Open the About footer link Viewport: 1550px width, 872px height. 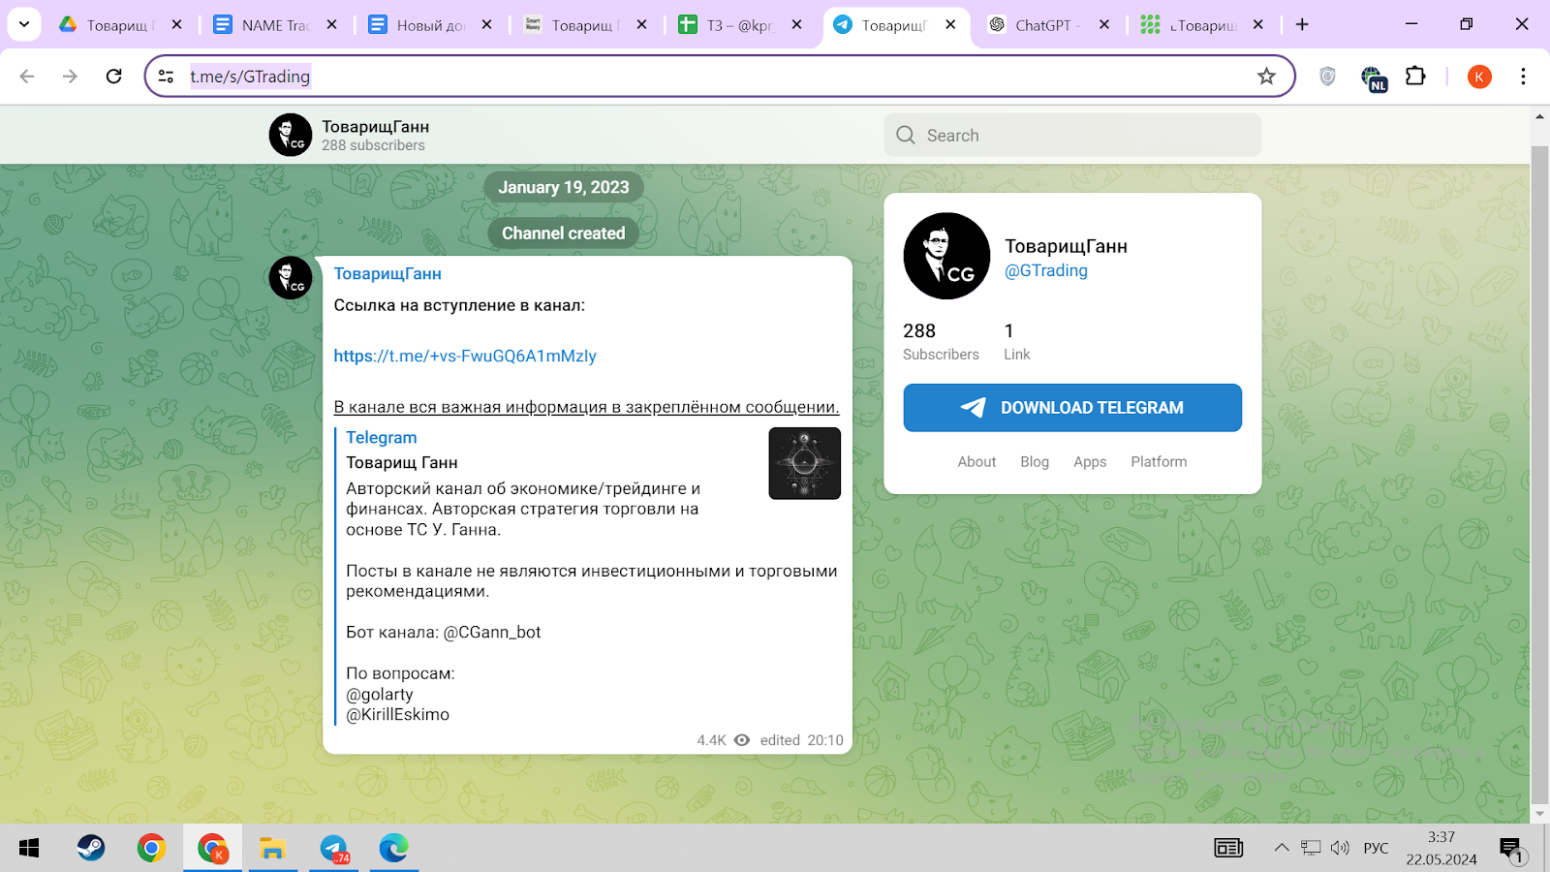[976, 462]
